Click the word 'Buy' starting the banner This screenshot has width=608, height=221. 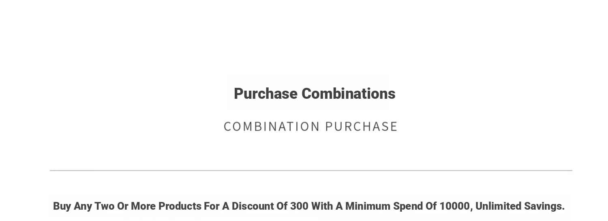pyautogui.click(x=62, y=206)
